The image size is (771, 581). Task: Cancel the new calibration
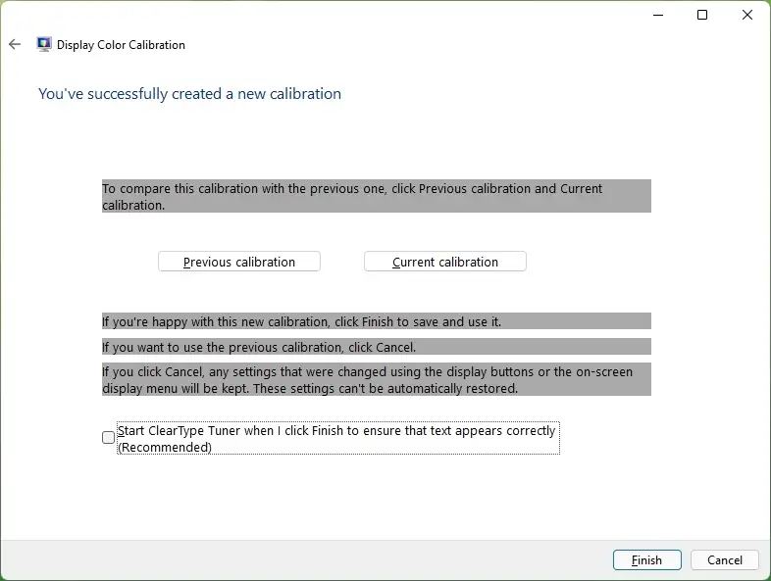[725, 559]
